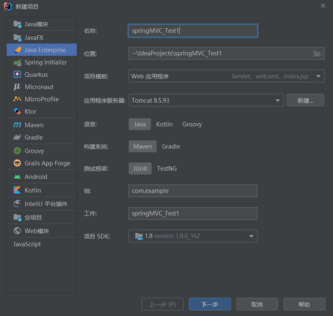The height and width of the screenshot is (316, 333).
Task: Select Micronaut generator entry
Action: (42, 87)
